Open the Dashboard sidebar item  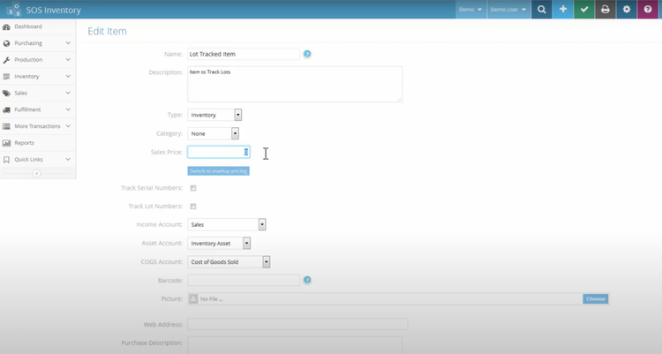(28, 26)
